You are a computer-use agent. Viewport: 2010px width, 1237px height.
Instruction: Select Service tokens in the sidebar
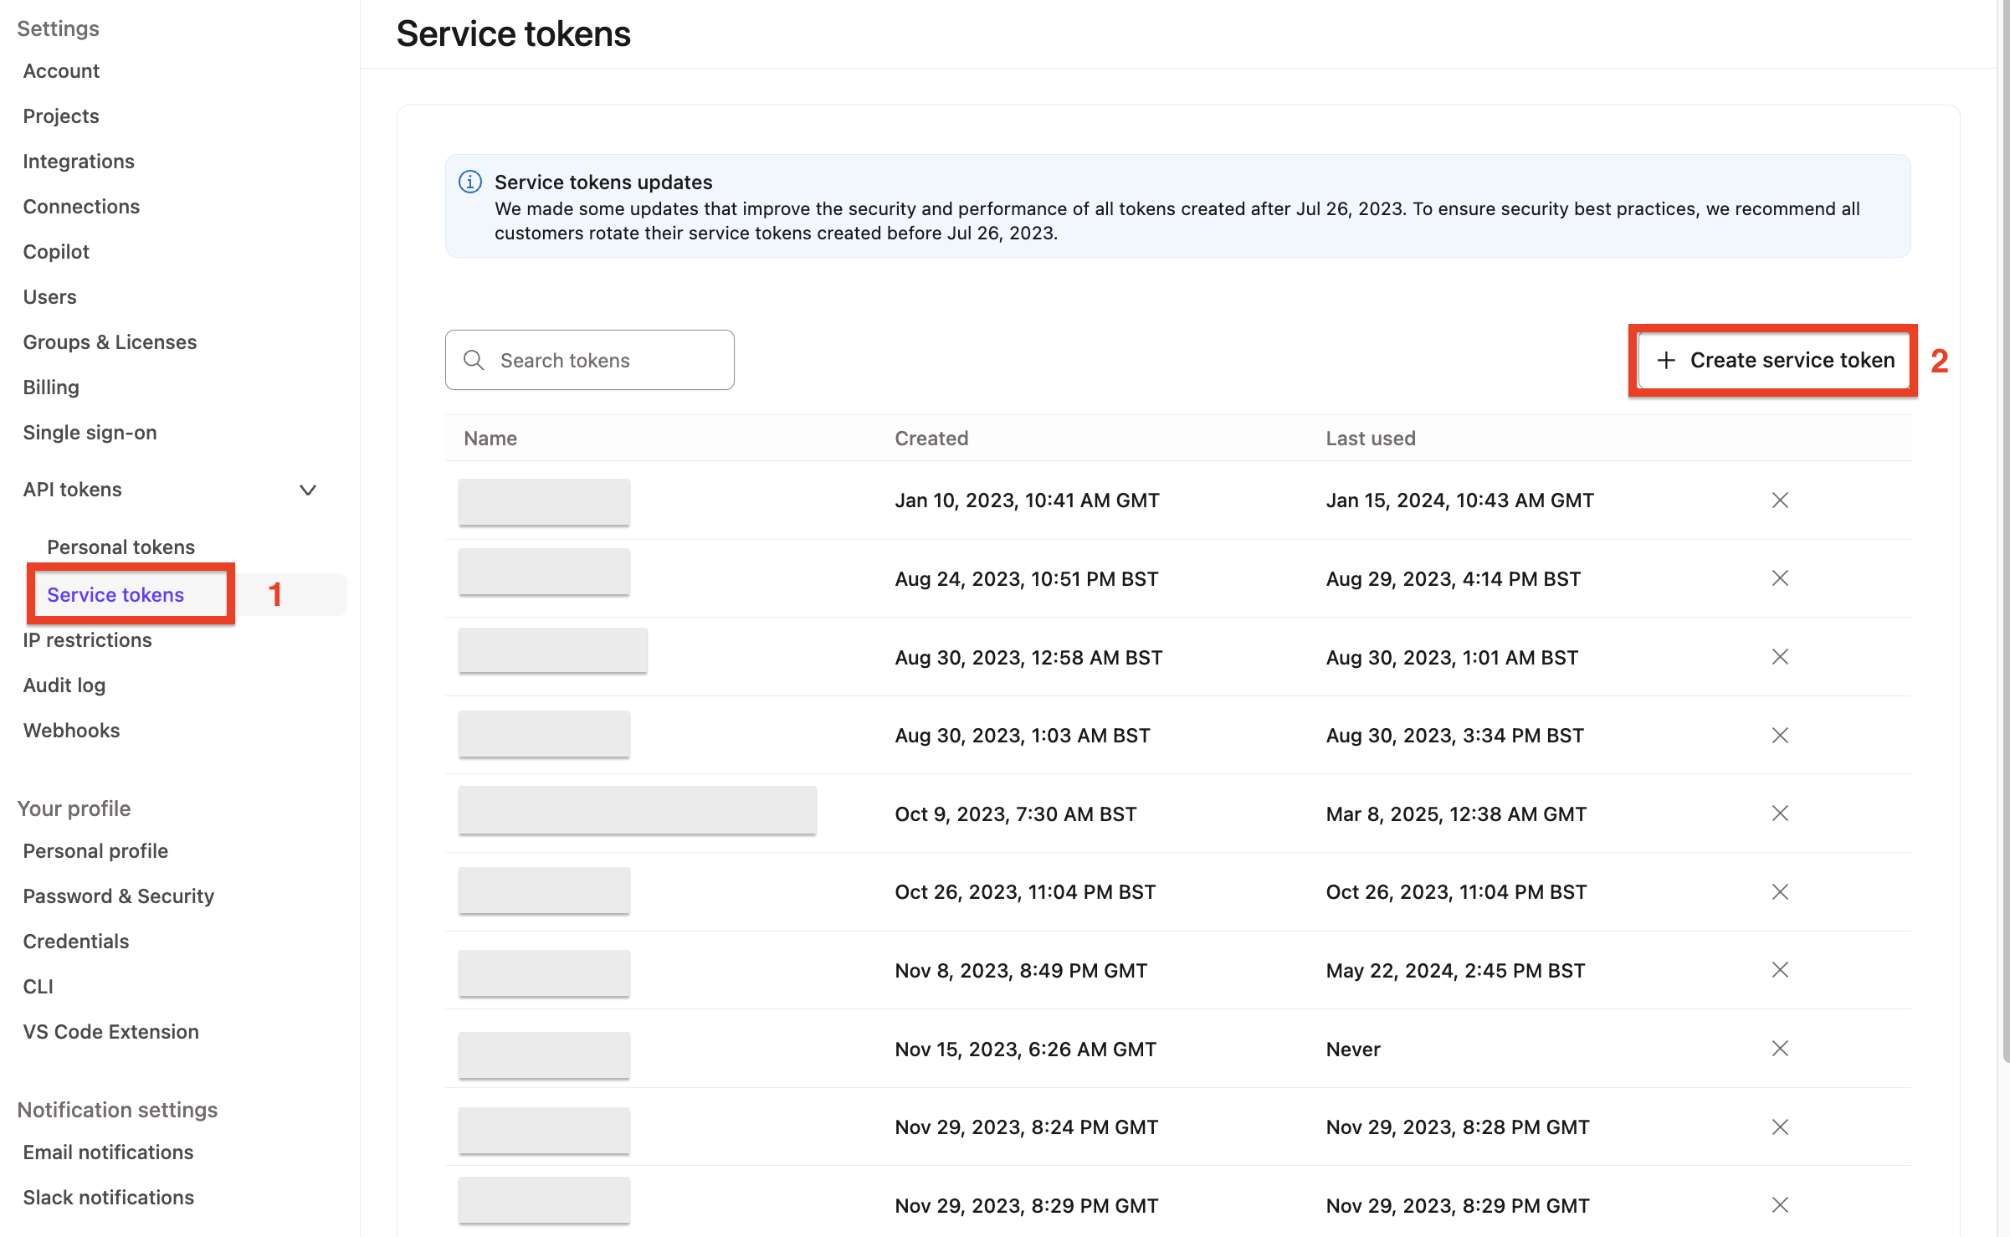[115, 594]
